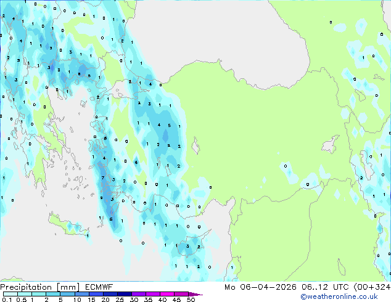Image resolution: width=391 pixels, height=302 pixels.
Task: Click the "30" legend scale label
Action: tap(134, 300)
